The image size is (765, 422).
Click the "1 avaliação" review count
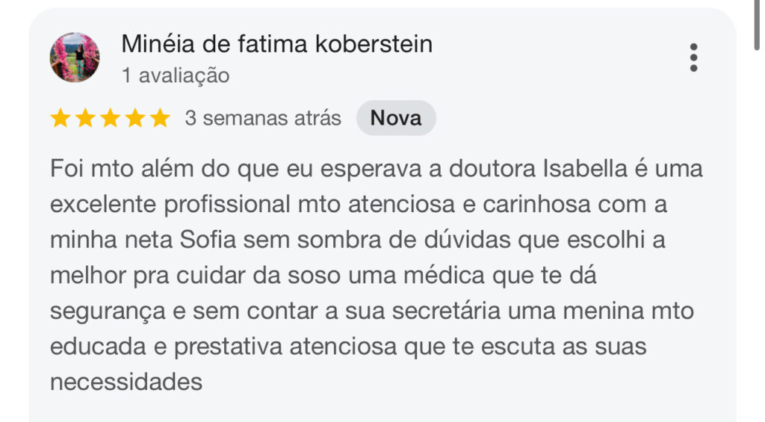[175, 75]
